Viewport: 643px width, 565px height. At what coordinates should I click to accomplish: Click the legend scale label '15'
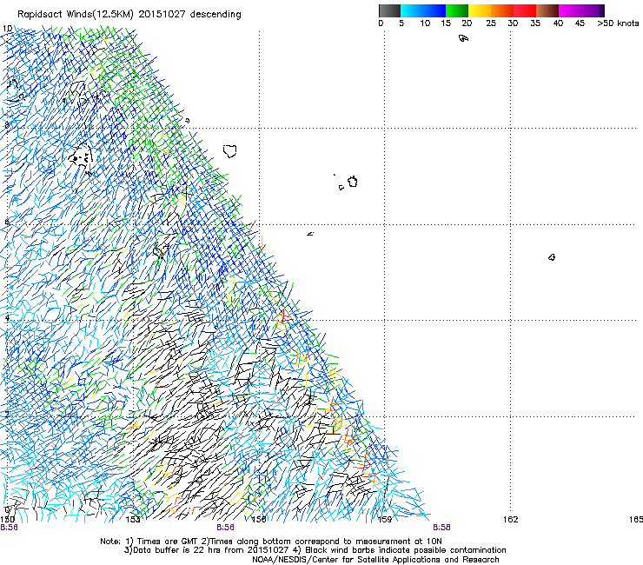(446, 23)
